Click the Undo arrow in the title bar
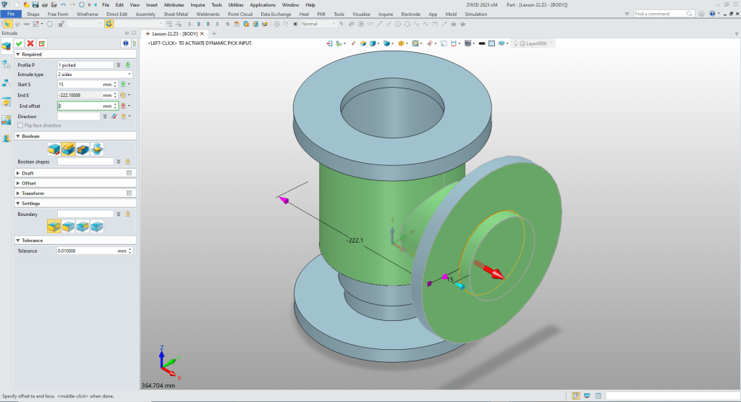This screenshot has width=741, height=402. click(63, 4)
